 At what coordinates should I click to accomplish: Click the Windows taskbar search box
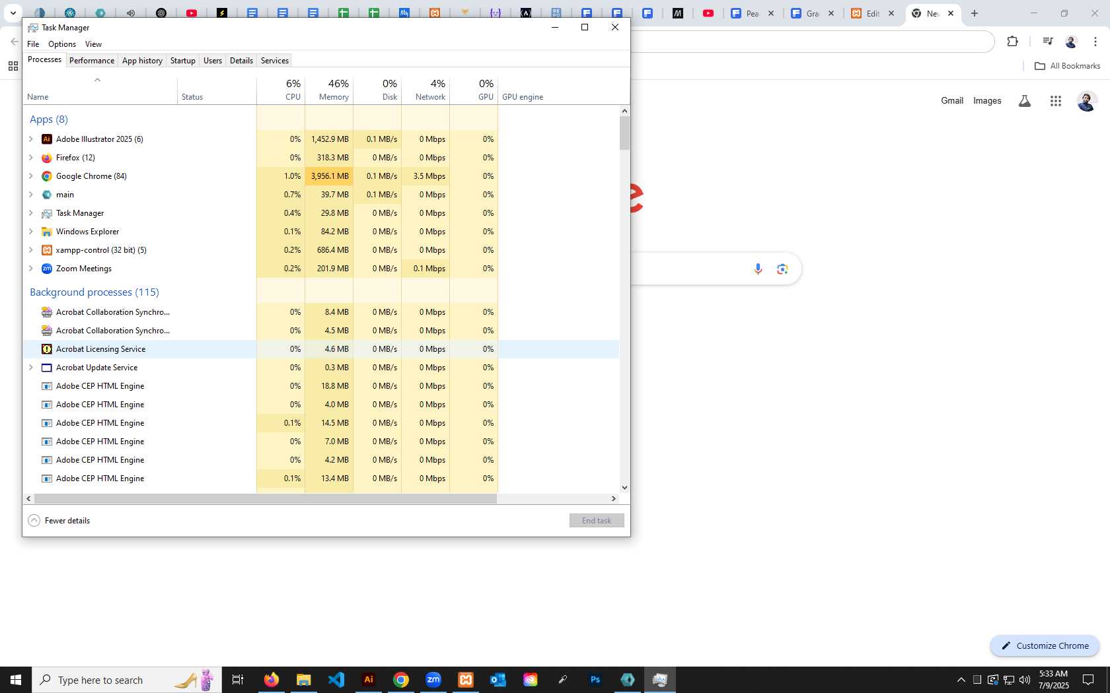click(x=127, y=680)
